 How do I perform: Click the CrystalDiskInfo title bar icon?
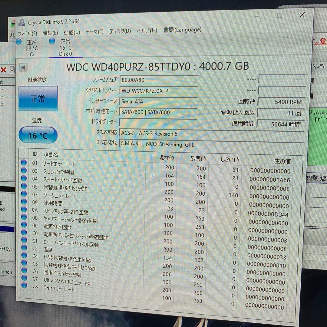[x=22, y=22]
